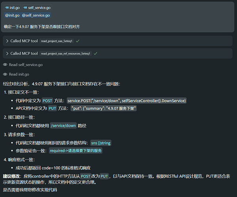Click the Go icon on self_service.go chip
The height and width of the screenshot is (197, 237).
click(25, 8)
